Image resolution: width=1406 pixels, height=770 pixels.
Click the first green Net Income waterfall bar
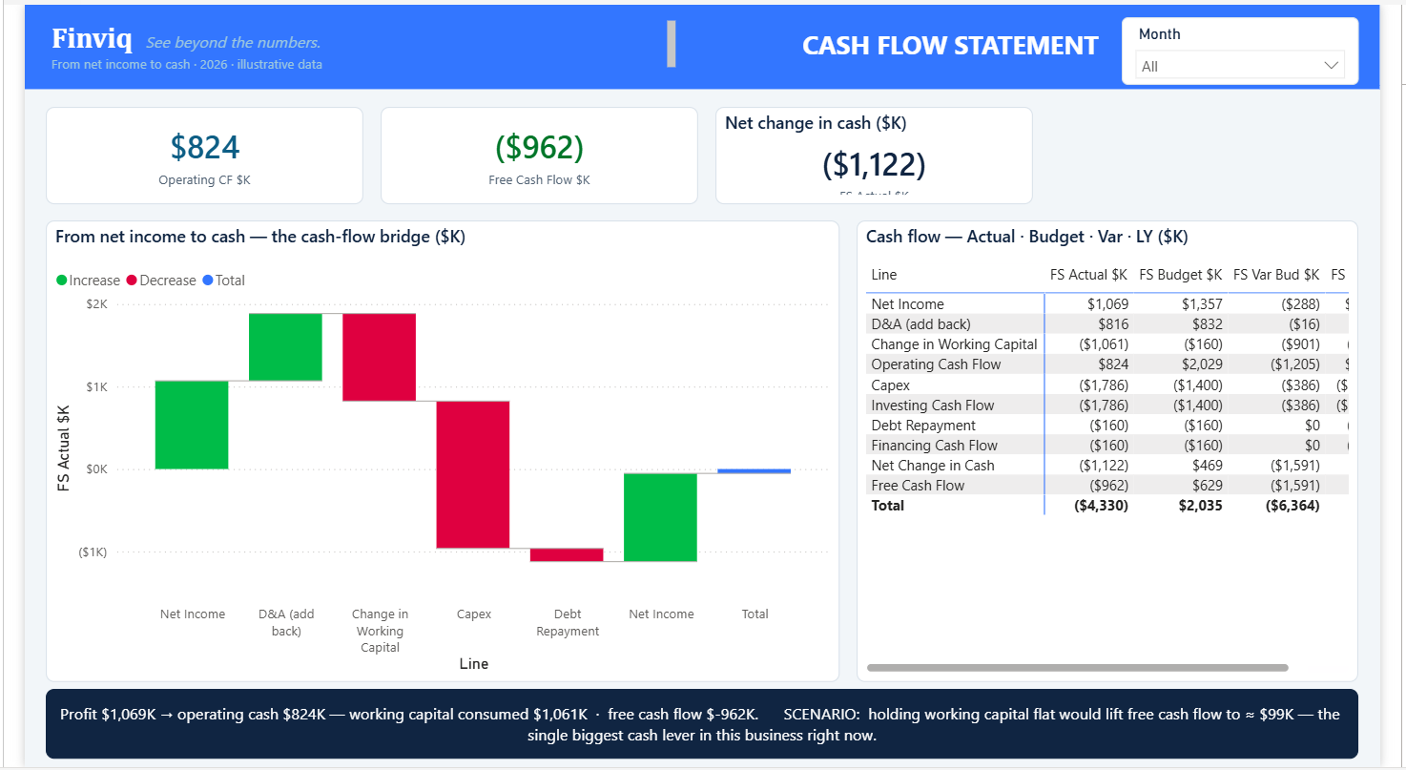[x=192, y=425]
